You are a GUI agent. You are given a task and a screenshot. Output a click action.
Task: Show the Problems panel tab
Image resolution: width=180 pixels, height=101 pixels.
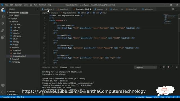click(46, 67)
